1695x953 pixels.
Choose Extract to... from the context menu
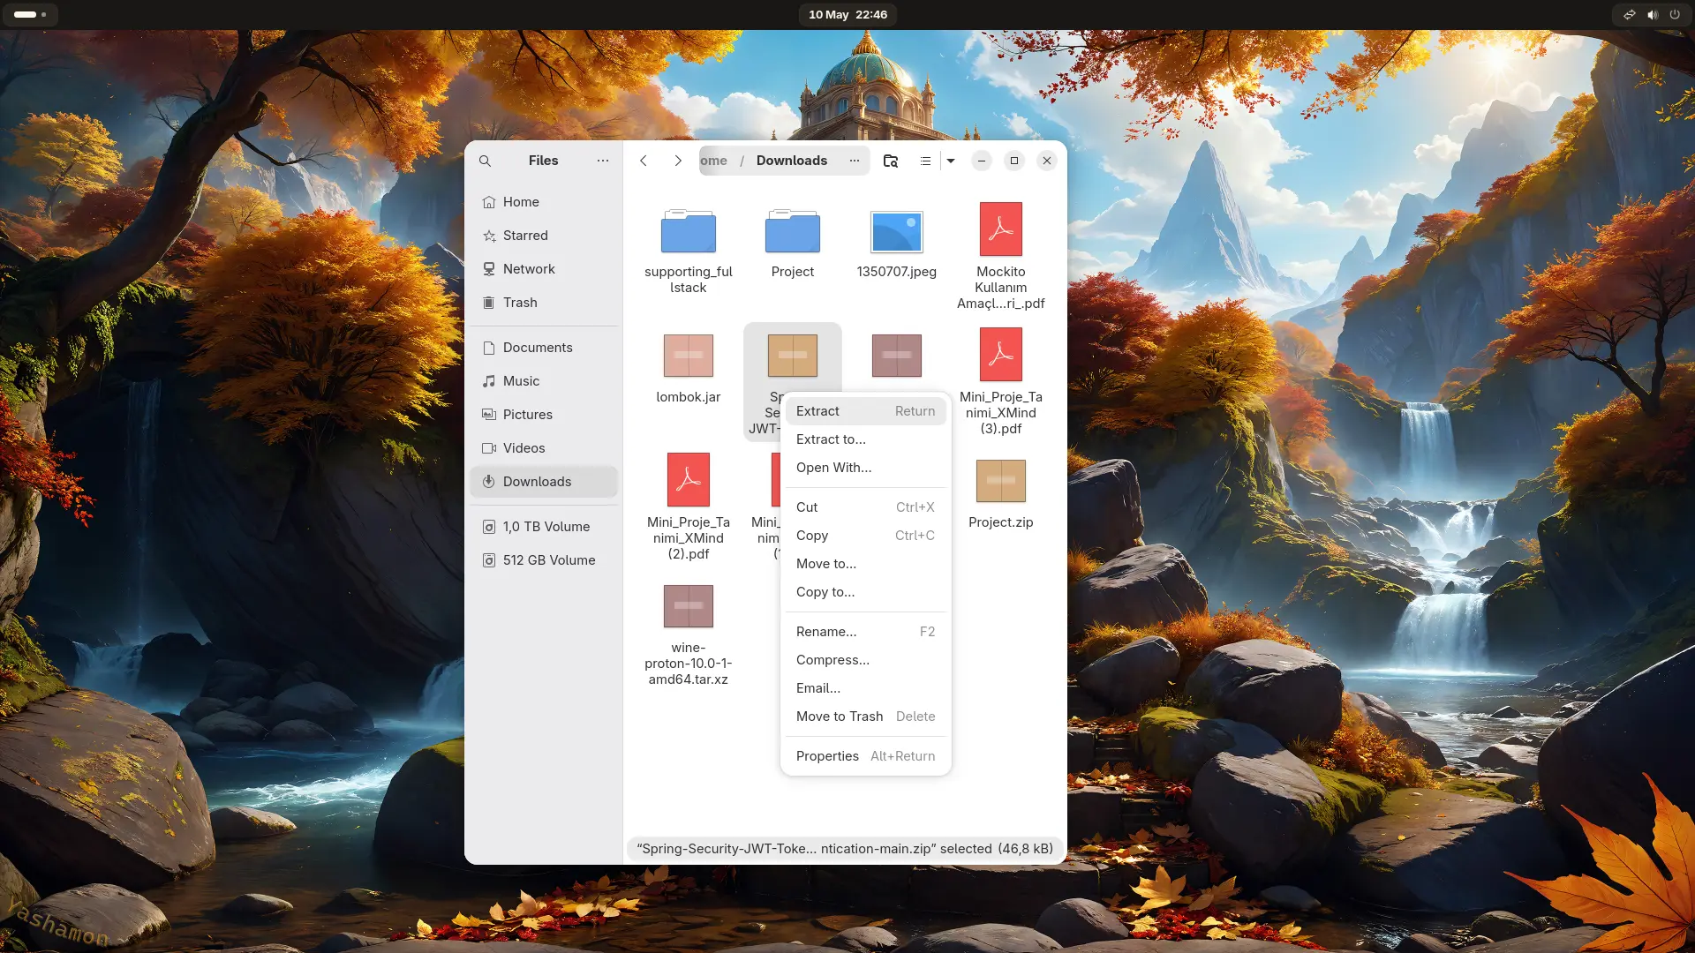click(865, 439)
